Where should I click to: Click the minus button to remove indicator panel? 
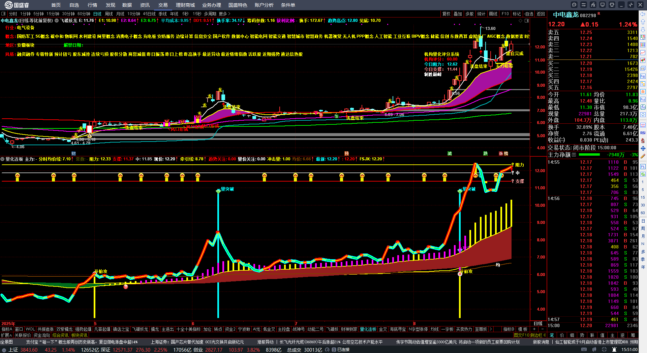[x=542, y=329]
